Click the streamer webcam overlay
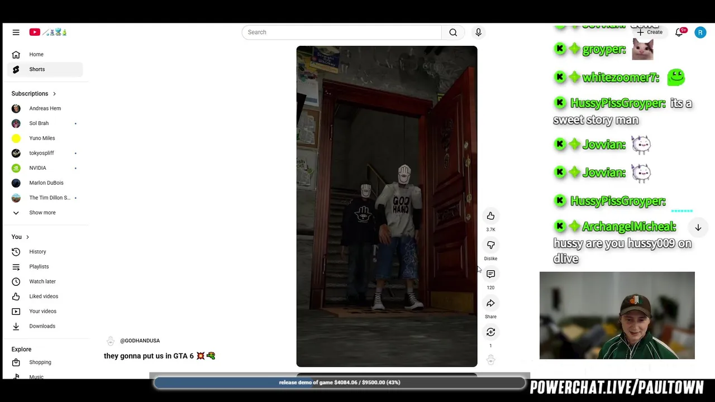 617,315
